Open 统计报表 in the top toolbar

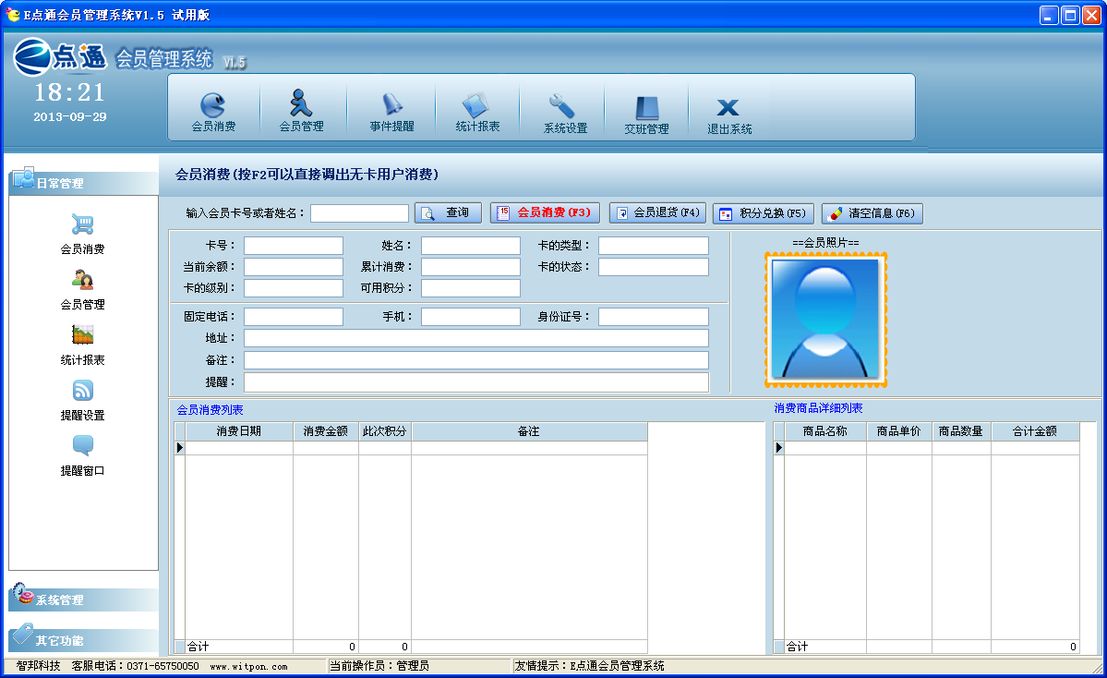[477, 113]
